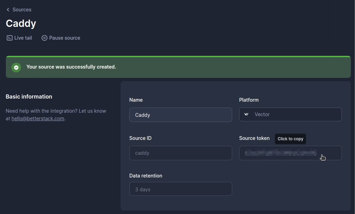Viewport: 355px width, 214px height.
Task: Copy the blurred source token
Action: click(x=290, y=153)
